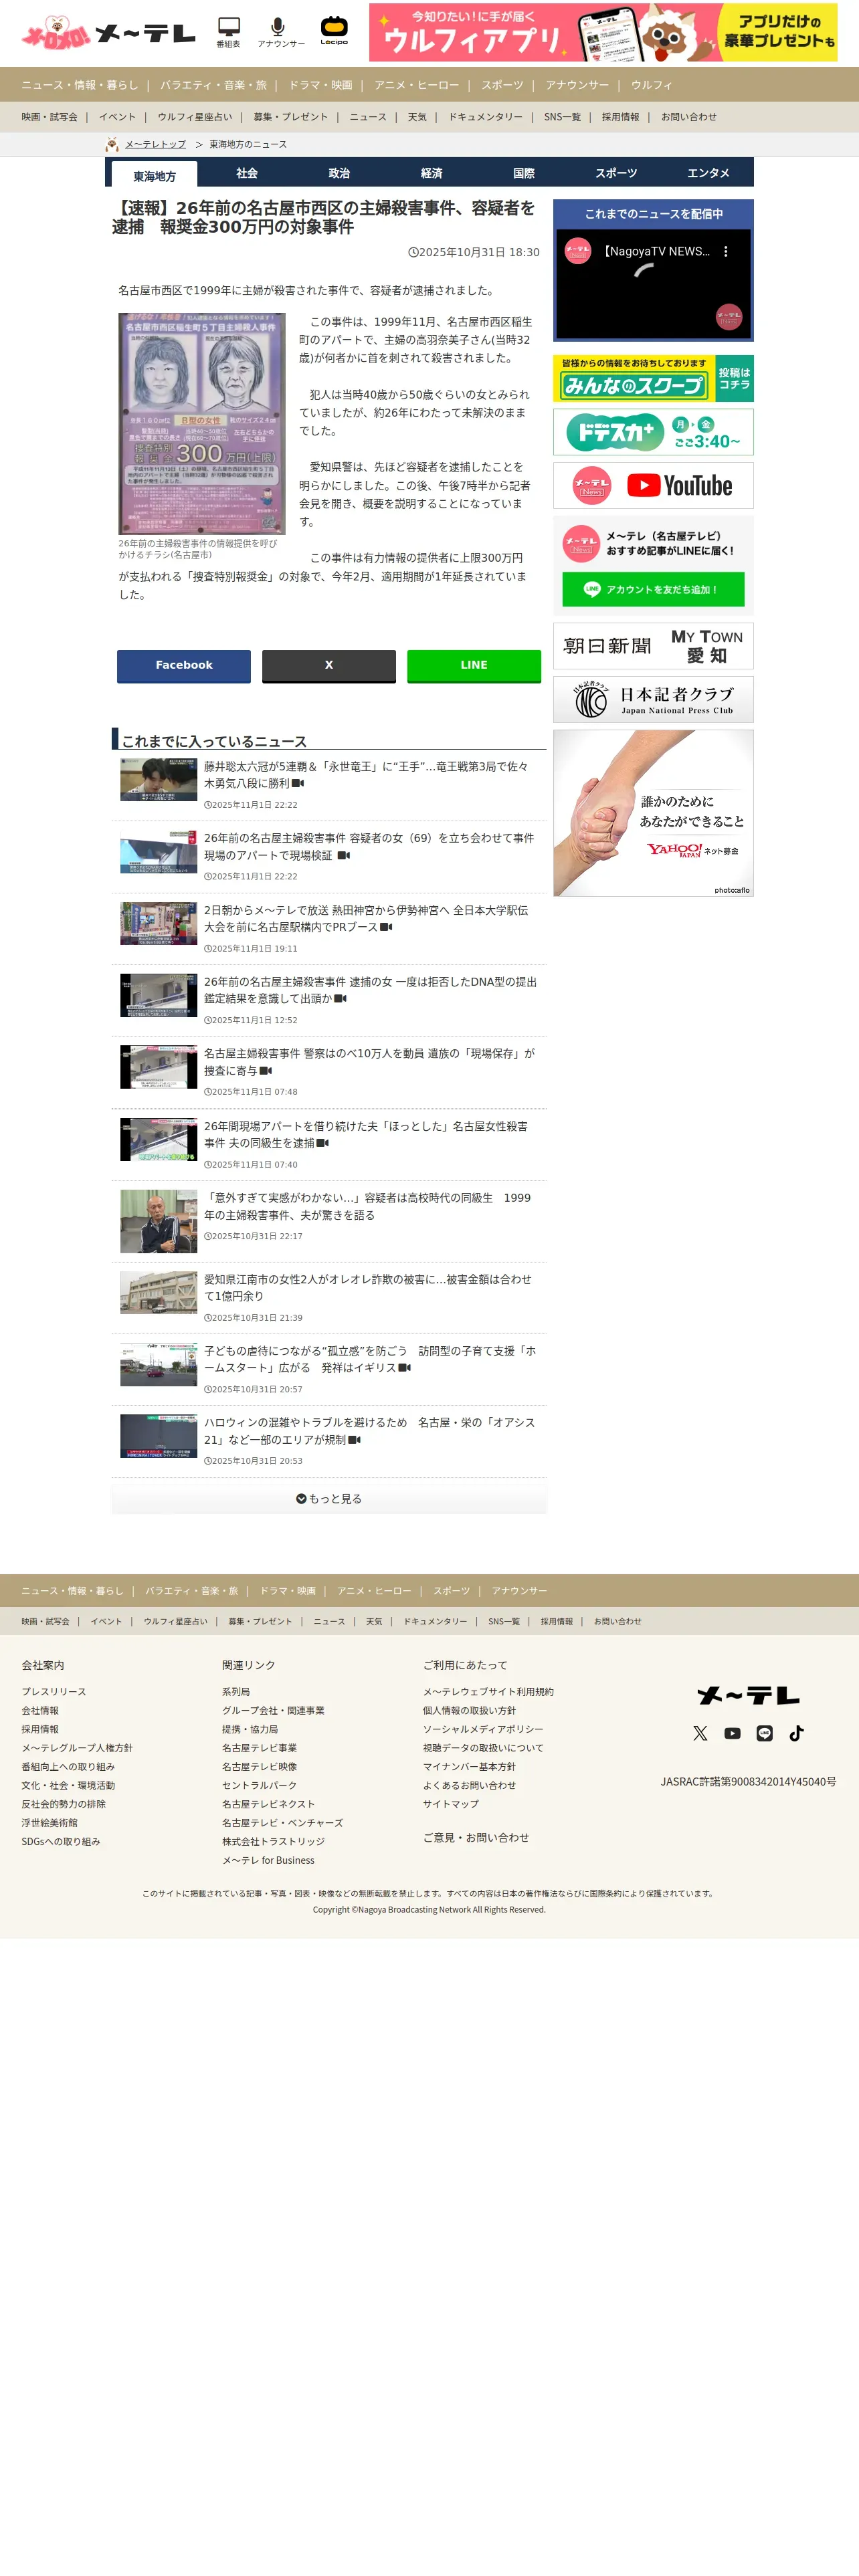Click the TikTok icon in footer

click(796, 1733)
